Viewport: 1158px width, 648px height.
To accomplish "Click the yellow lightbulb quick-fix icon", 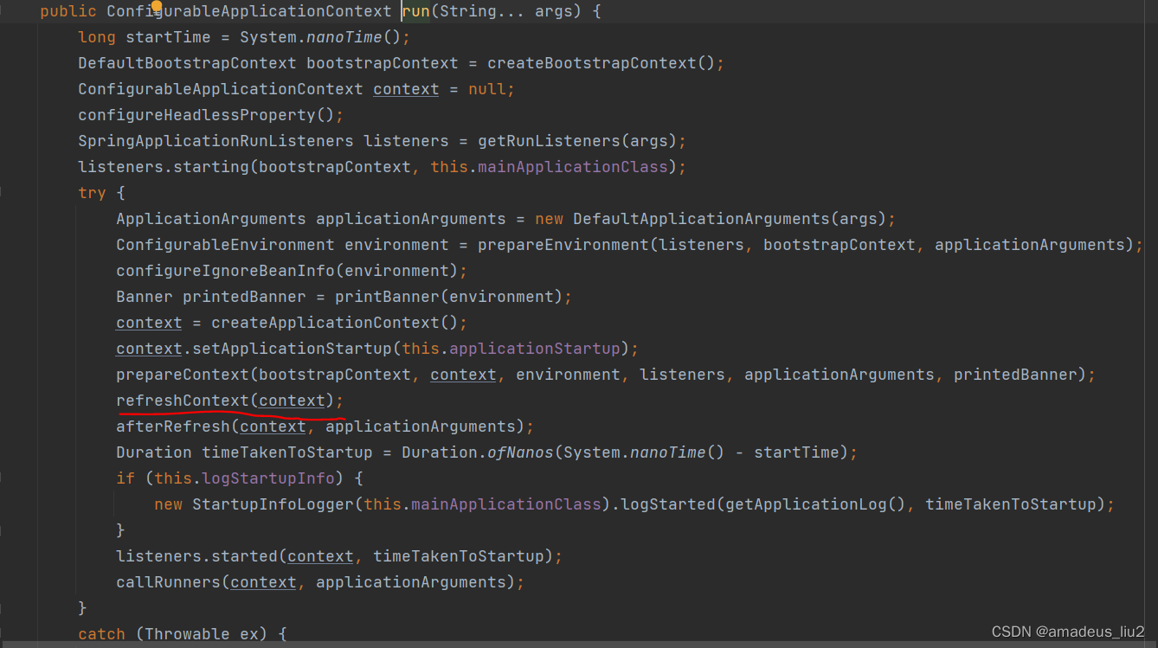I will pos(157,7).
